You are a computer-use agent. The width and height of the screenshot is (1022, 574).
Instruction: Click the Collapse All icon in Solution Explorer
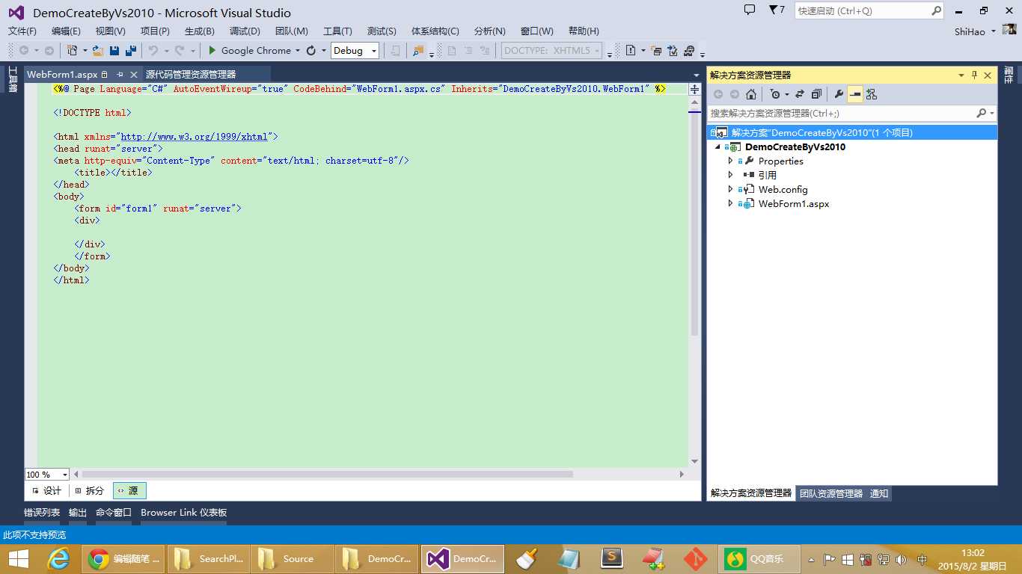pyautogui.click(x=816, y=94)
